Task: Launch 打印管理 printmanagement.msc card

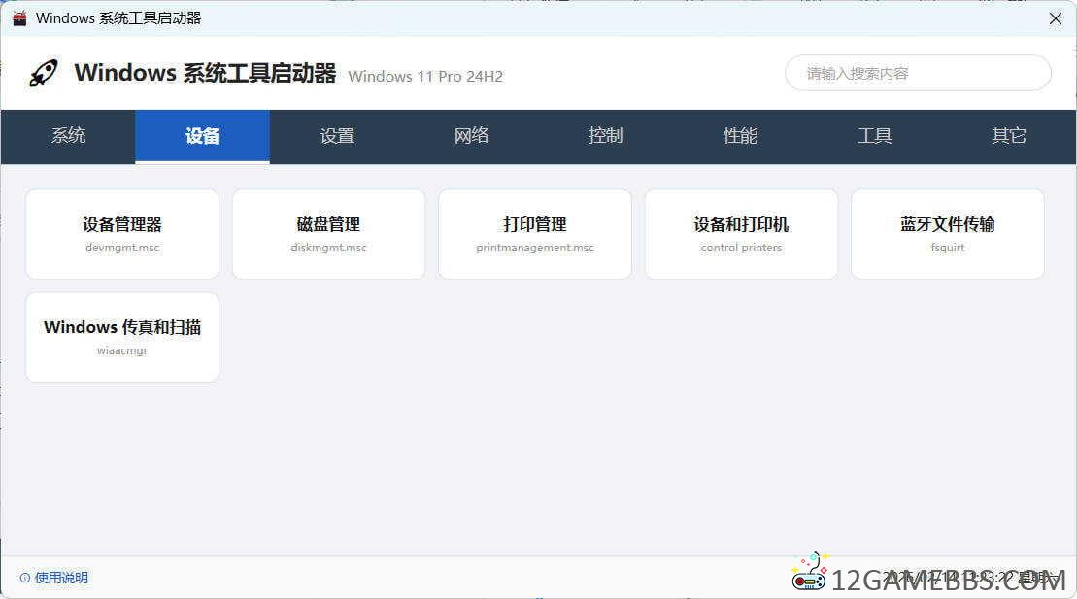Action: [535, 234]
